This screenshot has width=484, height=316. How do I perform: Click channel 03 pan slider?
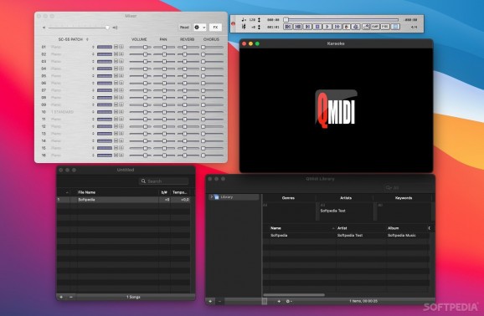(x=164, y=61)
